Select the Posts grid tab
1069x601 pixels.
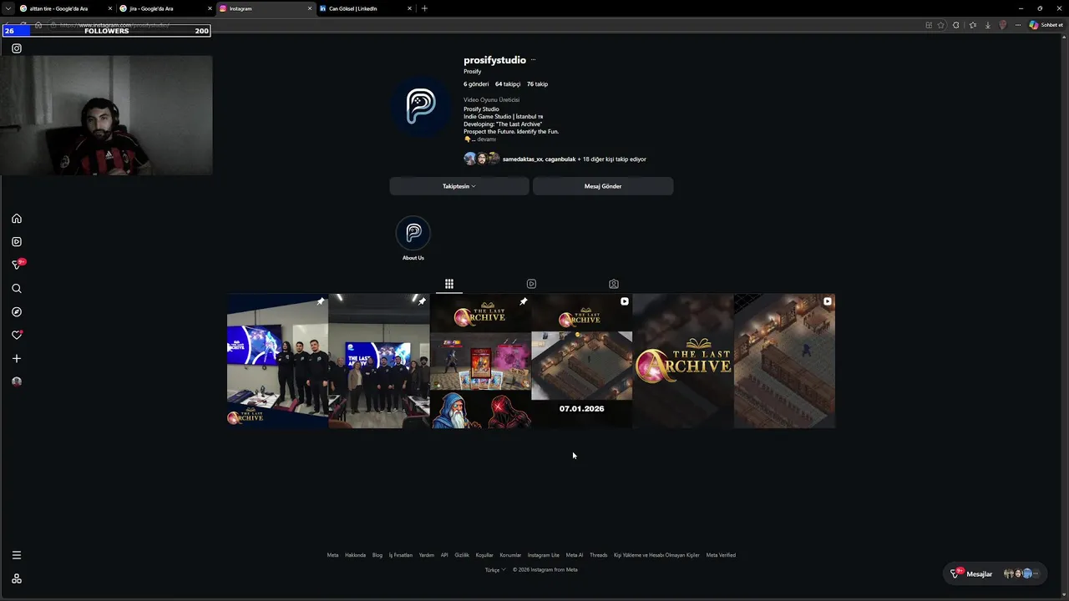[448, 284]
